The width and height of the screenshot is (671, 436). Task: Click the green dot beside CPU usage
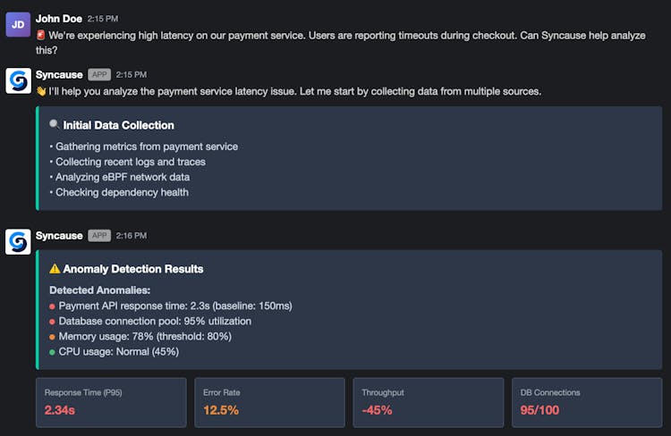point(53,352)
